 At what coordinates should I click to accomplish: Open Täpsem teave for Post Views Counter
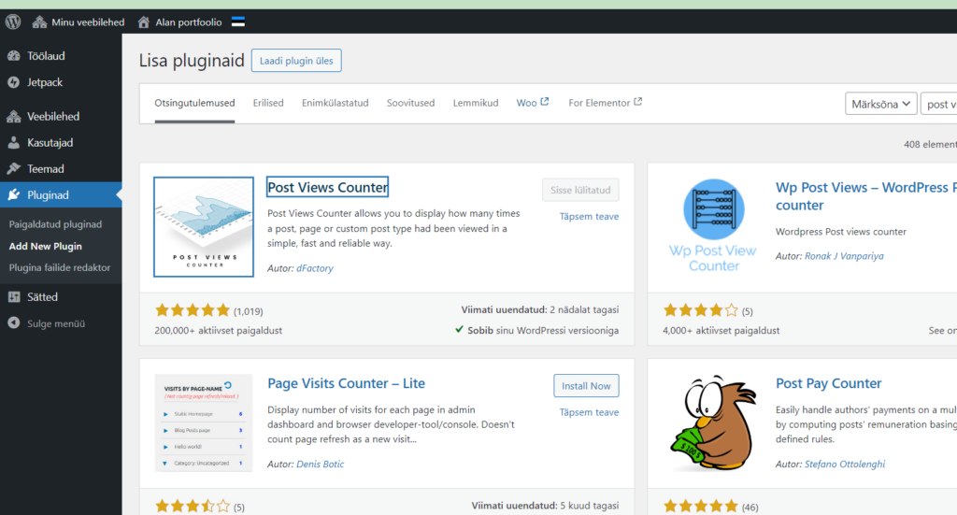click(589, 217)
